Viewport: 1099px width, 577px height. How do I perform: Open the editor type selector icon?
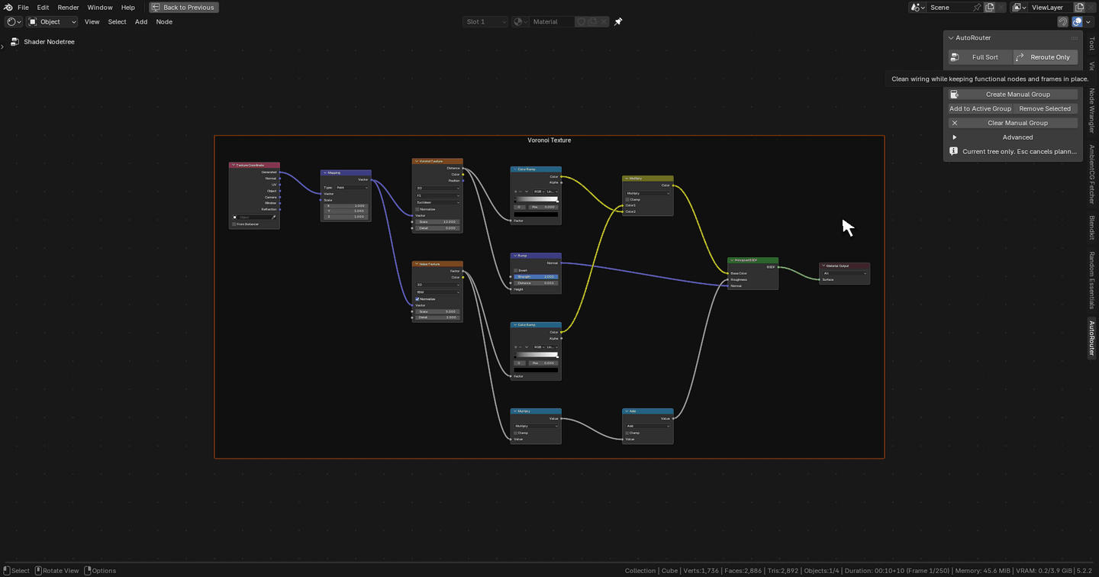pyautogui.click(x=14, y=21)
